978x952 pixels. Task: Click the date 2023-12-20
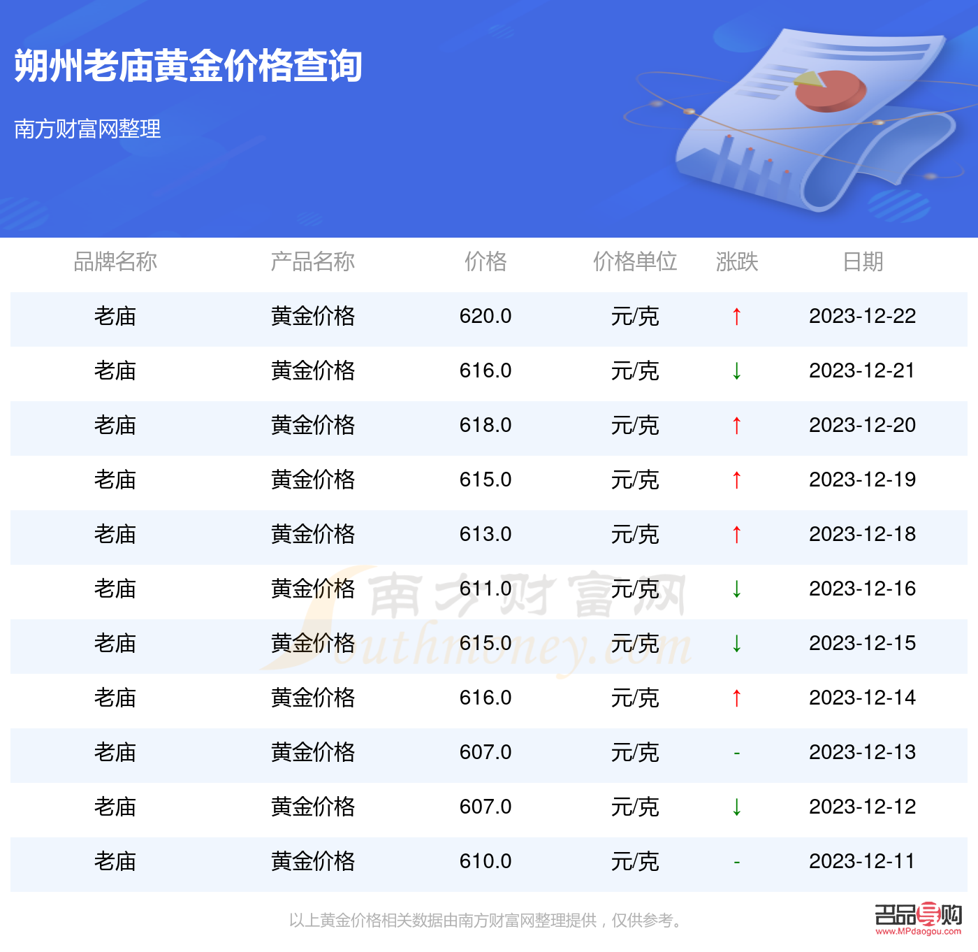click(x=863, y=425)
